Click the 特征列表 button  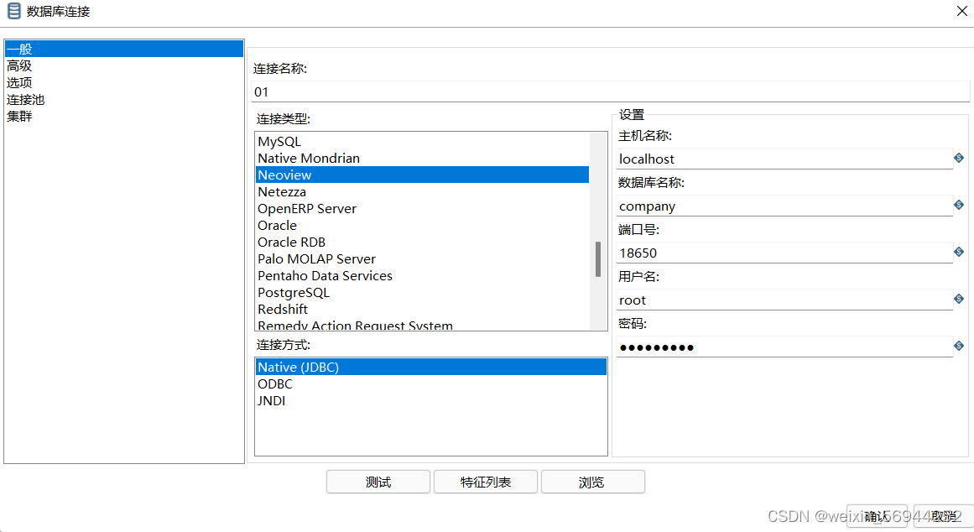485,482
